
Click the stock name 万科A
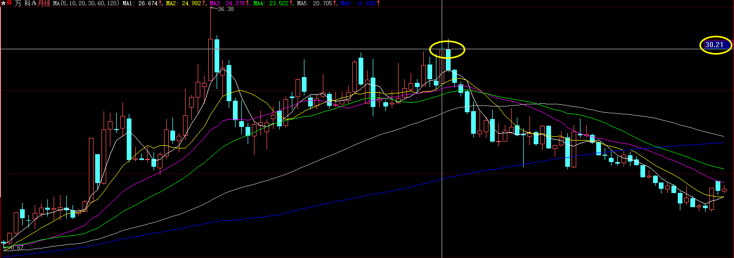26,4
